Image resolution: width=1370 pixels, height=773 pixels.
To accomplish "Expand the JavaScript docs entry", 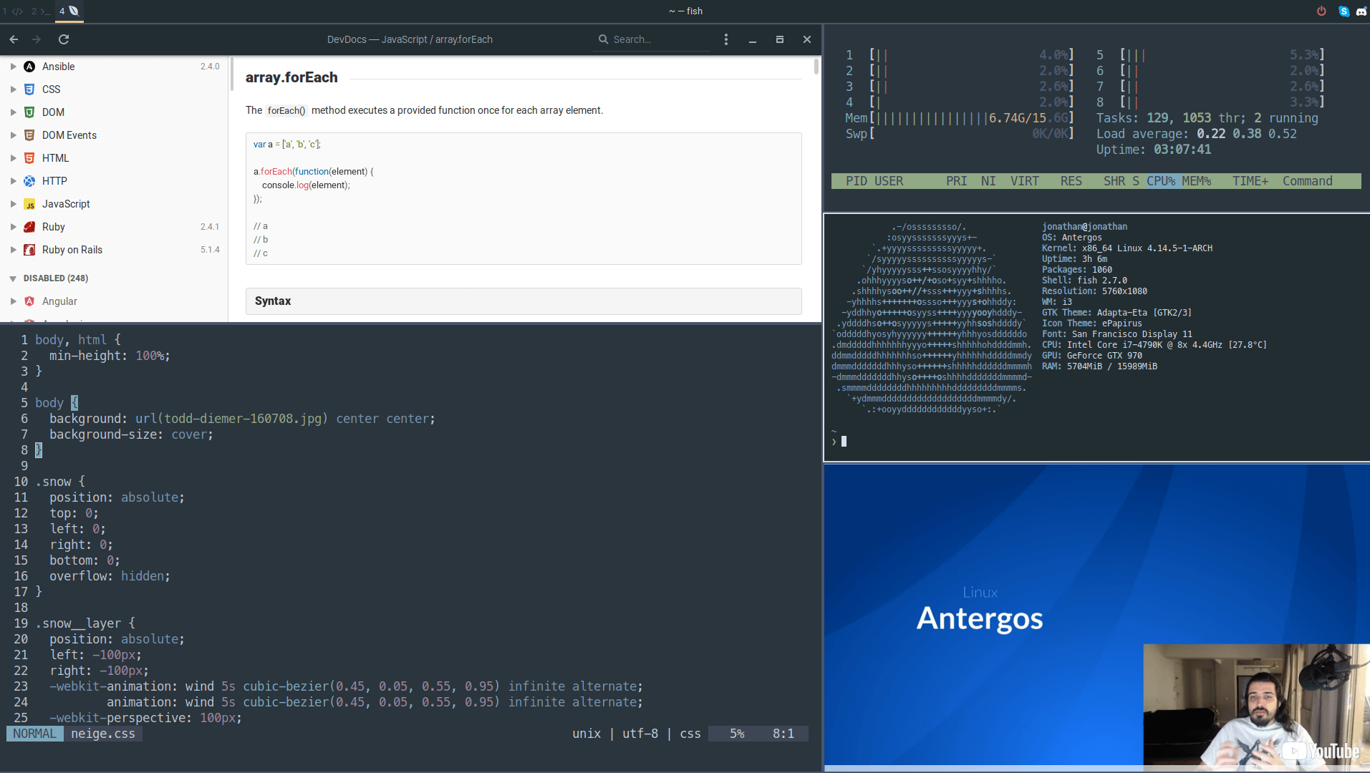I will 13,204.
